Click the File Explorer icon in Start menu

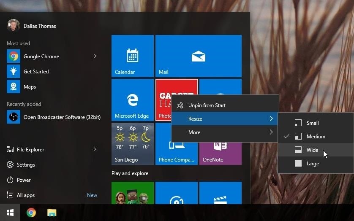point(10,149)
